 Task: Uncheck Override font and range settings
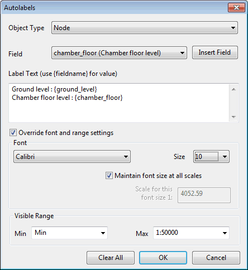[13, 133]
